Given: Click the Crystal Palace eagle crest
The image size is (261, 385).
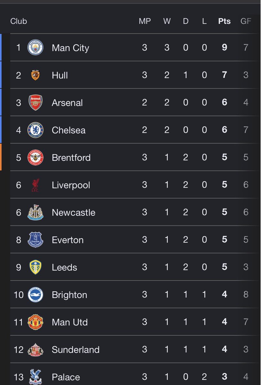Looking at the screenshot, I should click(x=35, y=377).
